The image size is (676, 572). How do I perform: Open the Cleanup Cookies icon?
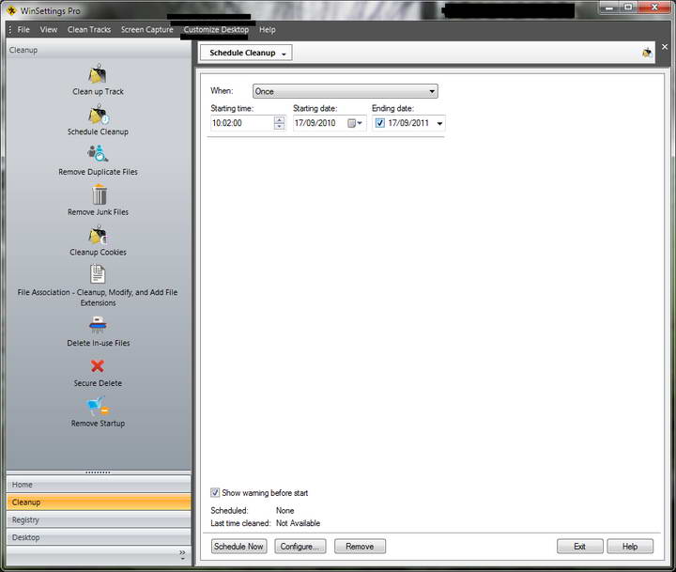(98, 236)
